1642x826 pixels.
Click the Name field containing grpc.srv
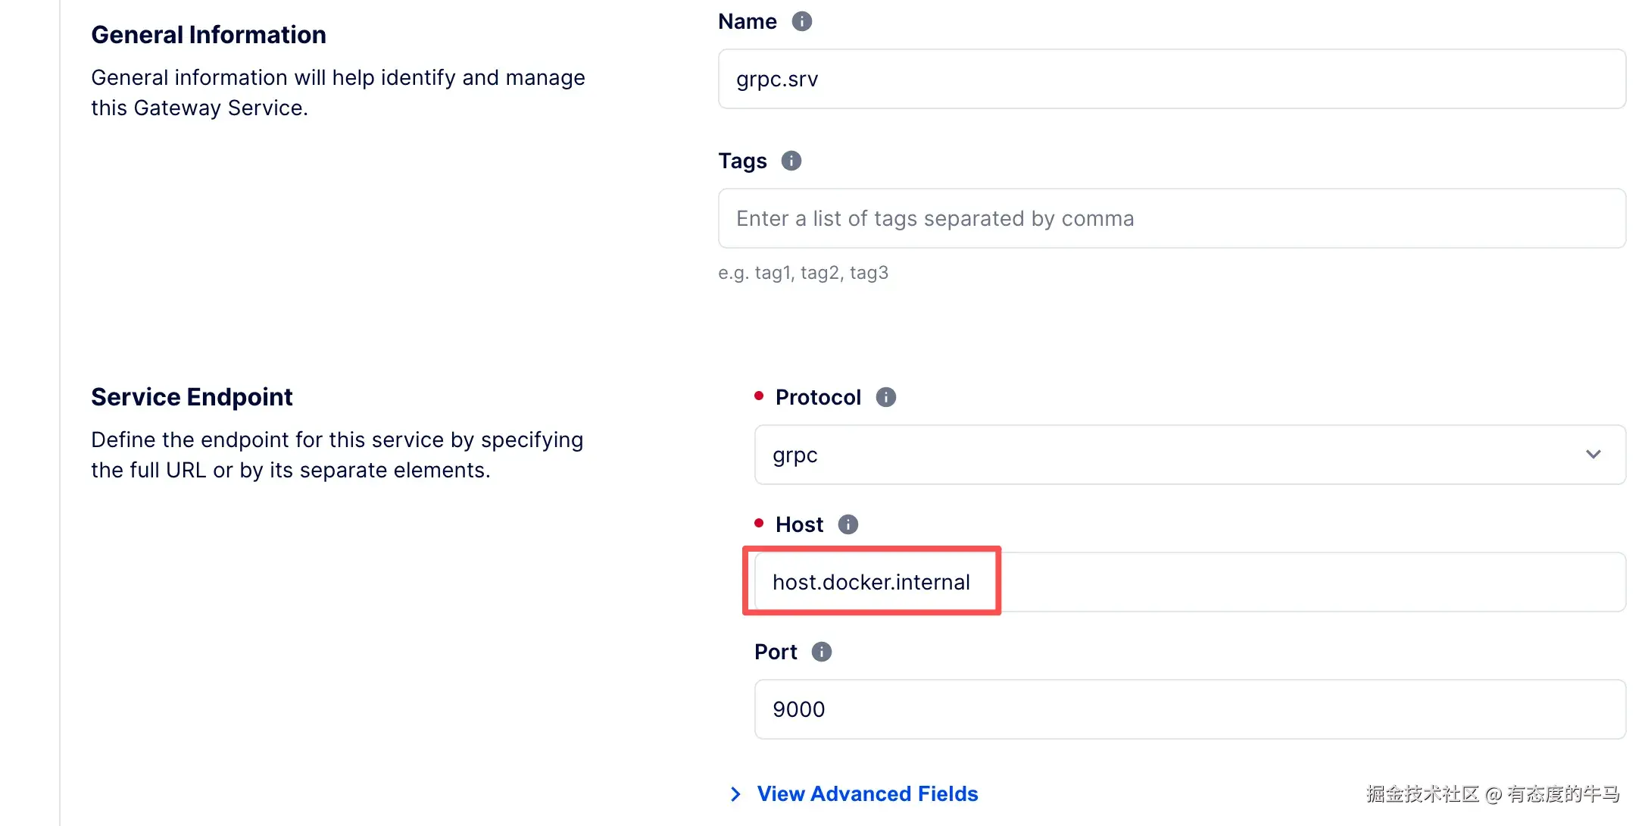coord(1171,79)
